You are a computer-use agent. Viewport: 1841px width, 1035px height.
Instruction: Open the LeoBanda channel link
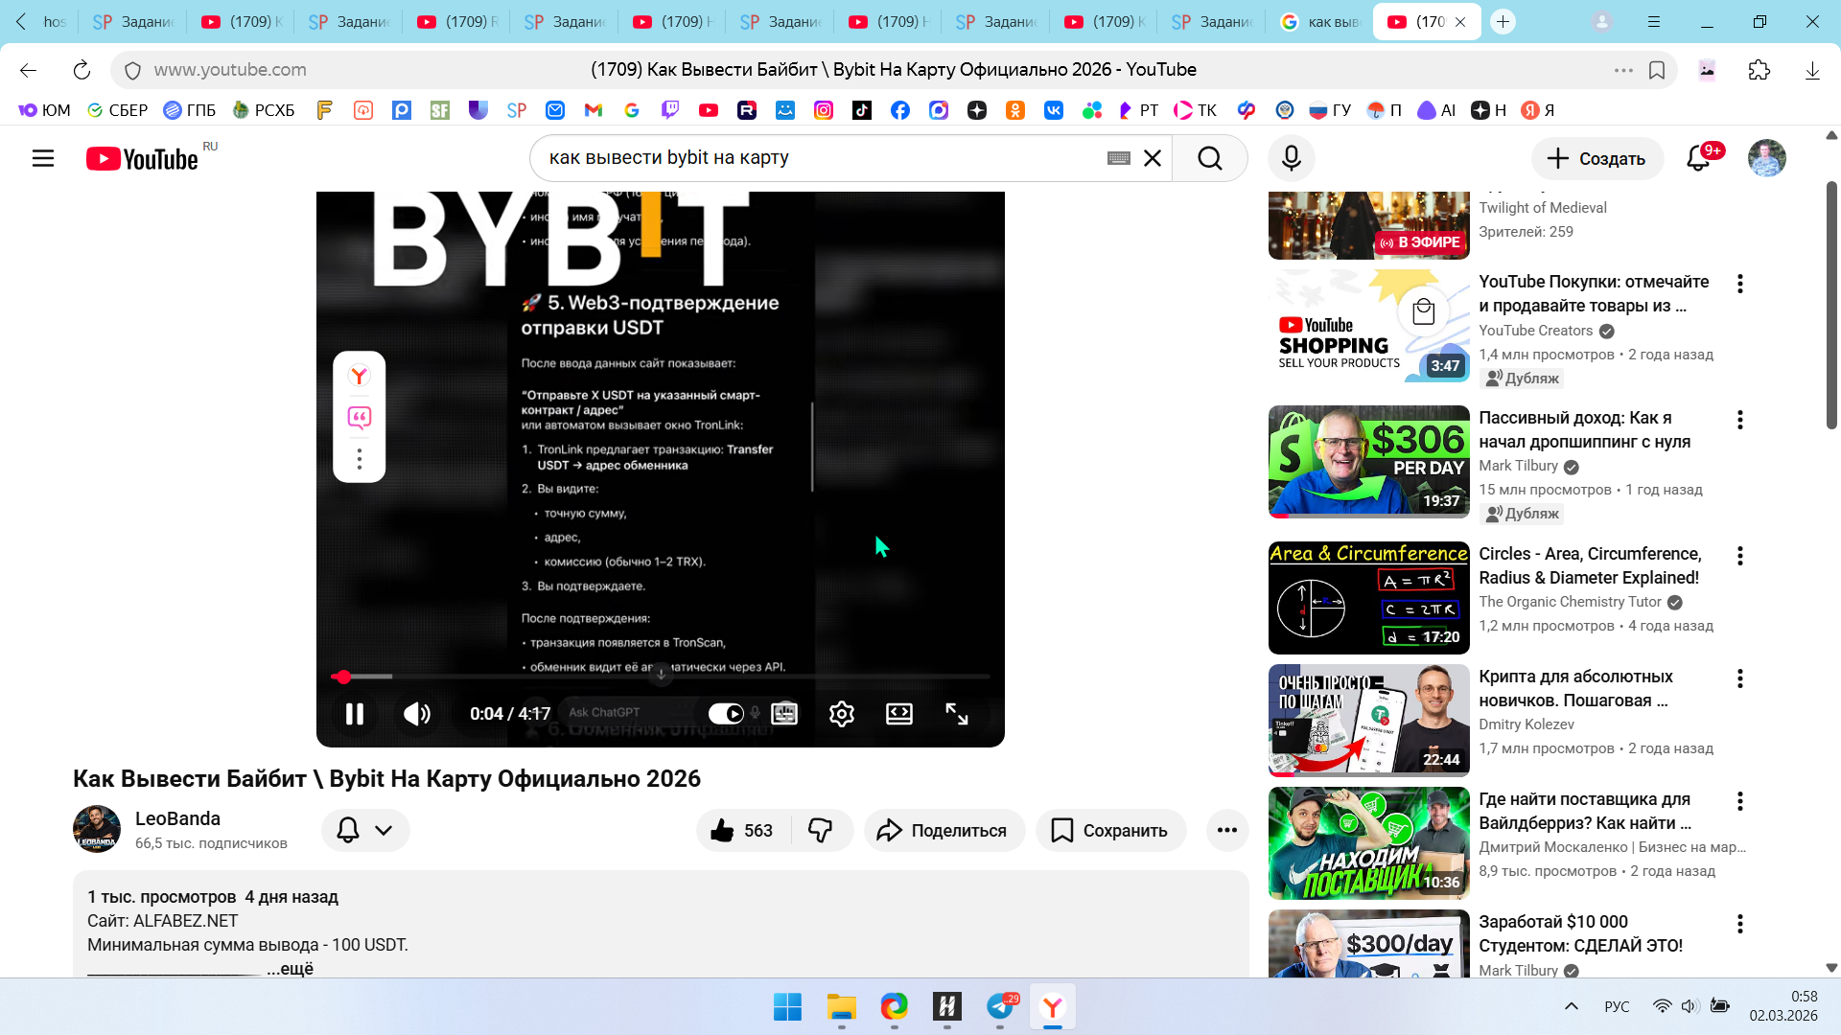(177, 818)
